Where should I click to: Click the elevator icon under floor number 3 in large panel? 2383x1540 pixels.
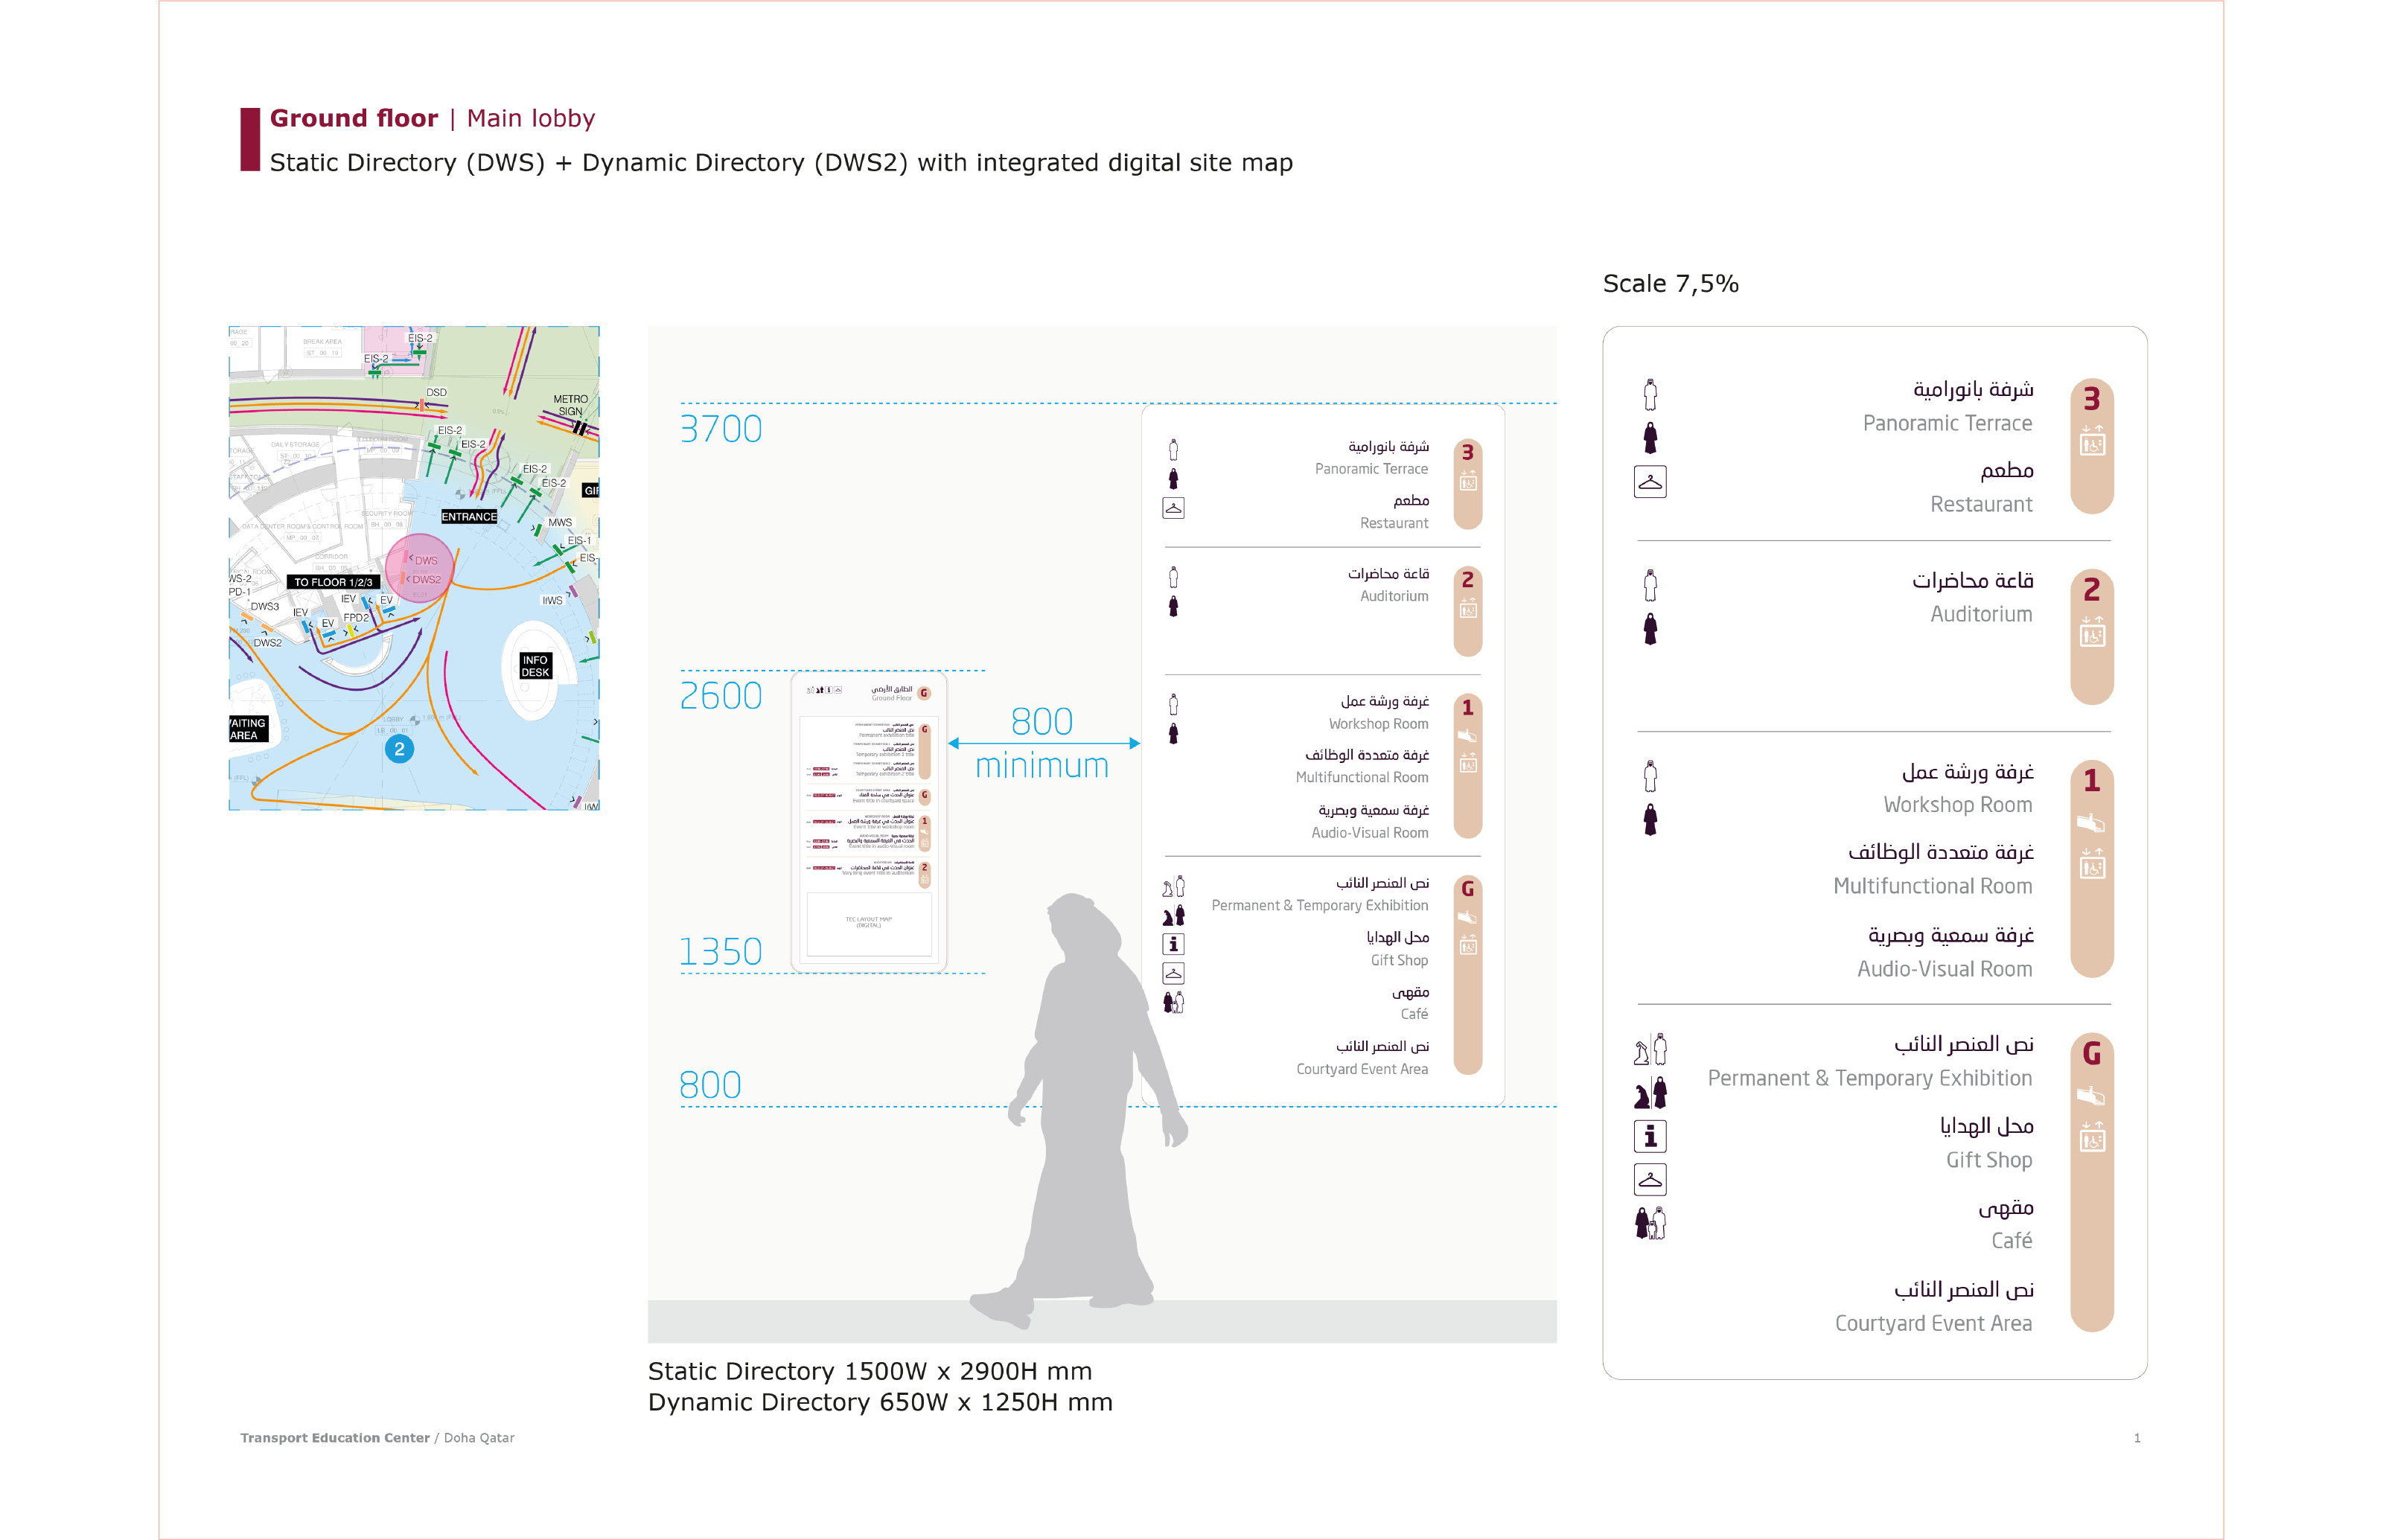(x=2092, y=441)
